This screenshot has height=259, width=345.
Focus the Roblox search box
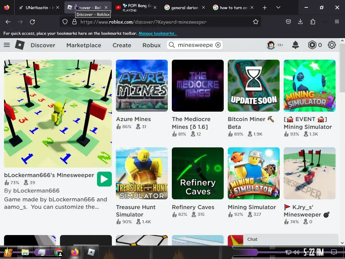195,45
